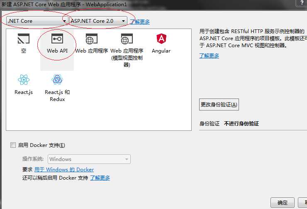This screenshot has height=209, width=307.
Task: Open 了解更多 link under the template description
Action: point(209,55)
